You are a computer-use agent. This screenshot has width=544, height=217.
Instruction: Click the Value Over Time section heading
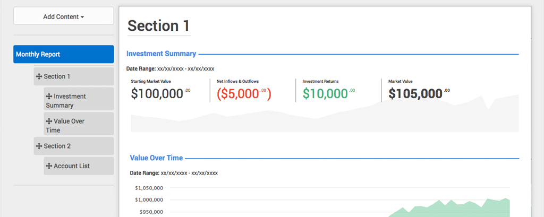[156, 158]
